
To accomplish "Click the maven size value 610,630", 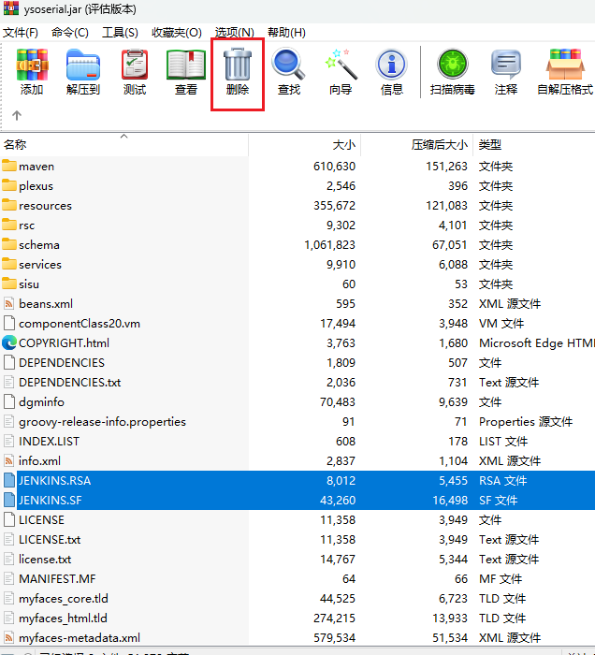I will click(x=334, y=167).
